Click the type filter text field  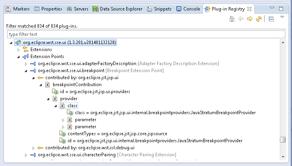[146, 34]
